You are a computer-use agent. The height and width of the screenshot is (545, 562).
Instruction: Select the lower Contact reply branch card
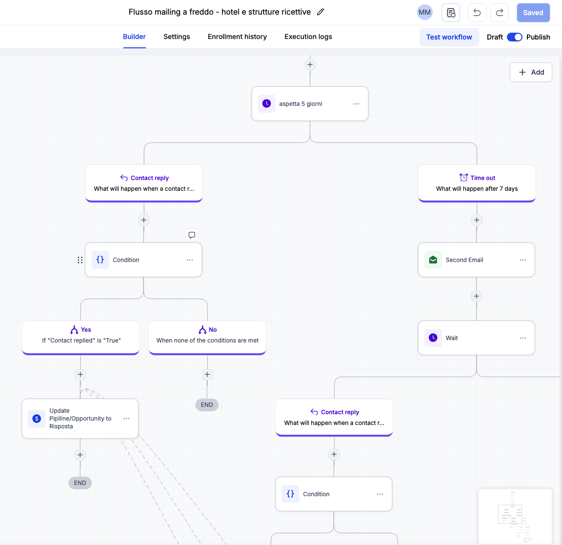[334, 417]
